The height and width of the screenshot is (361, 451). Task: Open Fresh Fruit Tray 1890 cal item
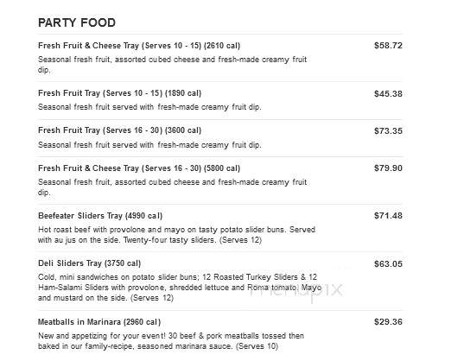(x=119, y=93)
